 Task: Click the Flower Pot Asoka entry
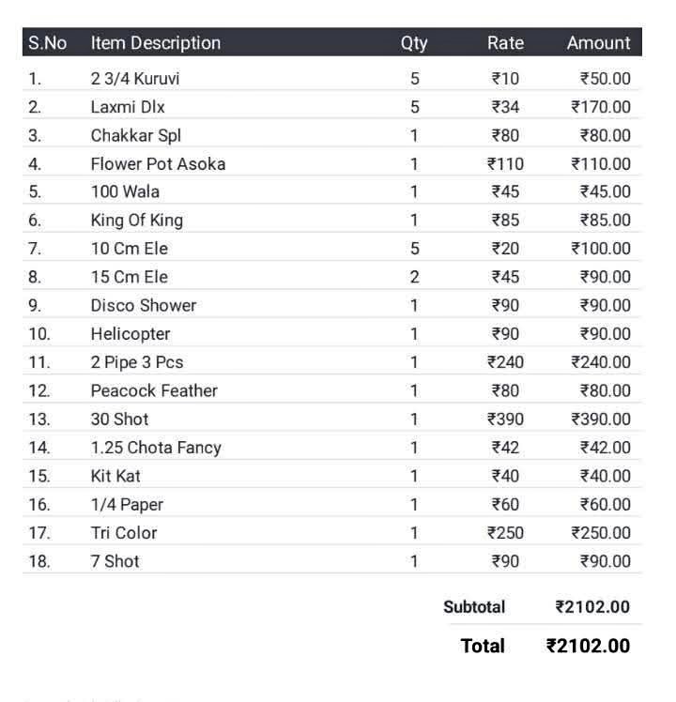pyautogui.click(x=158, y=164)
